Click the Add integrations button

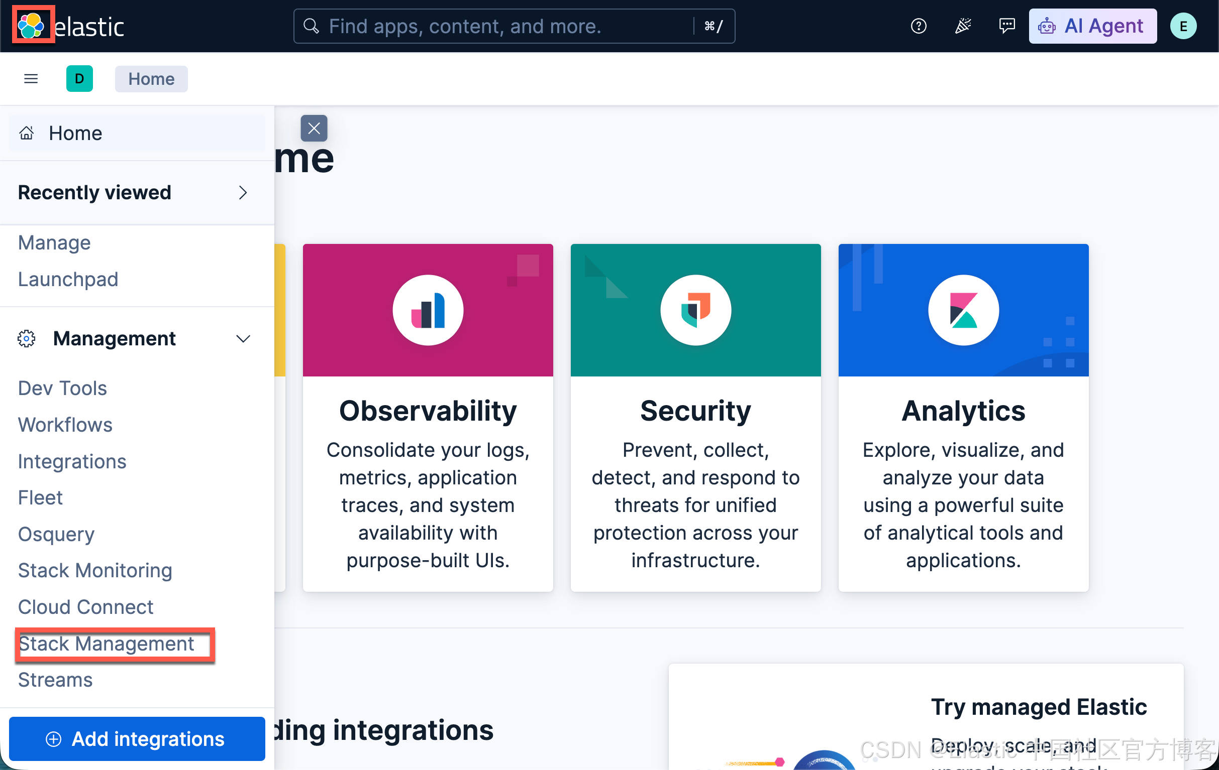[x=137, y=739]
